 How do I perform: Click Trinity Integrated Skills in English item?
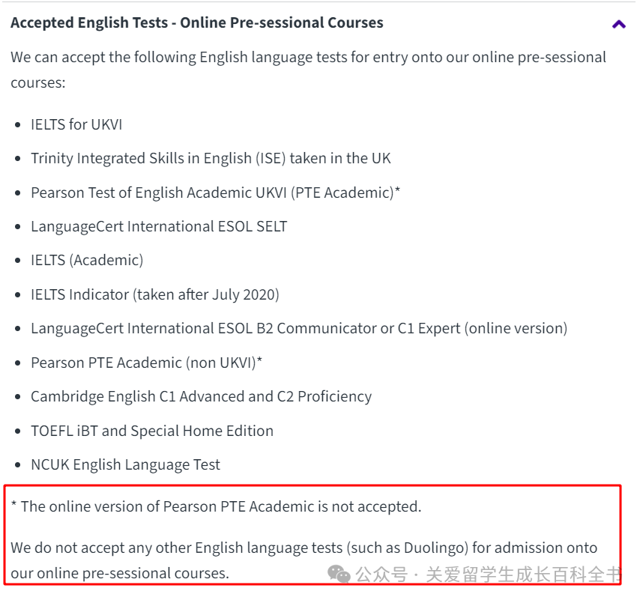click(x=211, y=159)
